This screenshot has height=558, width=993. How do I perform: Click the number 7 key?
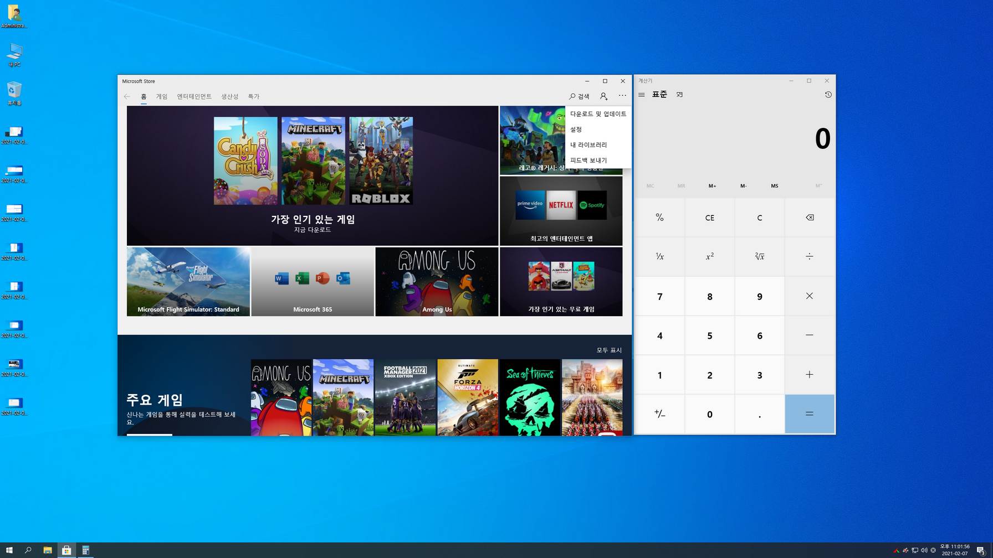pyautogui.click(x=659, y=296)
